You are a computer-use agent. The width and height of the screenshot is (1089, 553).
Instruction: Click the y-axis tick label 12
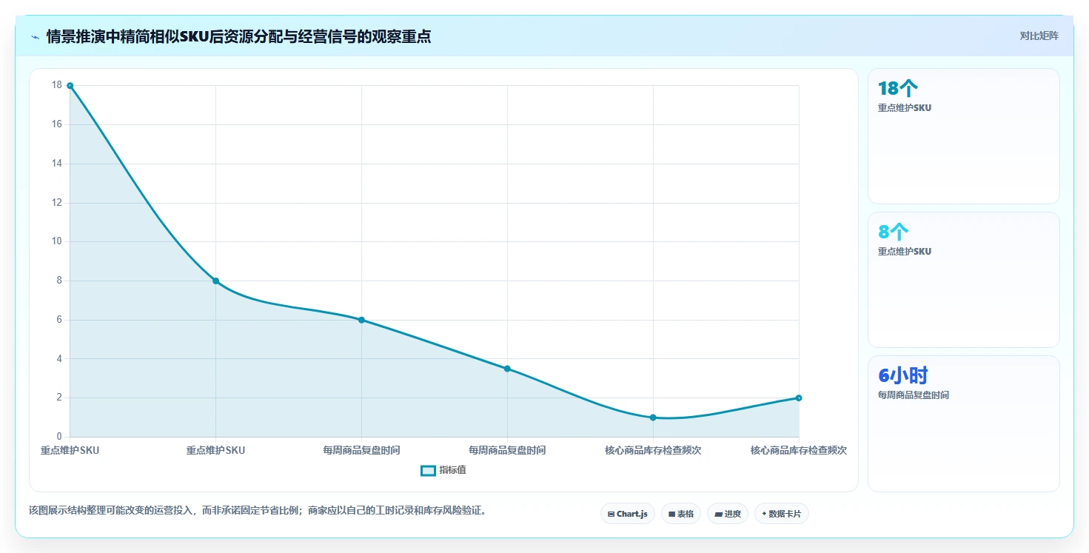(x=57, y=203)
